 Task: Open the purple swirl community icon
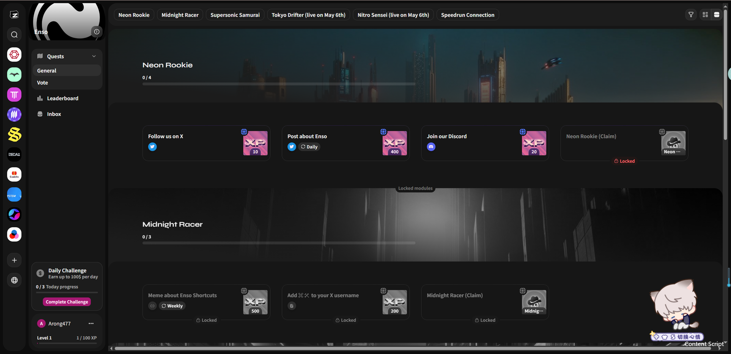[14, 214]
